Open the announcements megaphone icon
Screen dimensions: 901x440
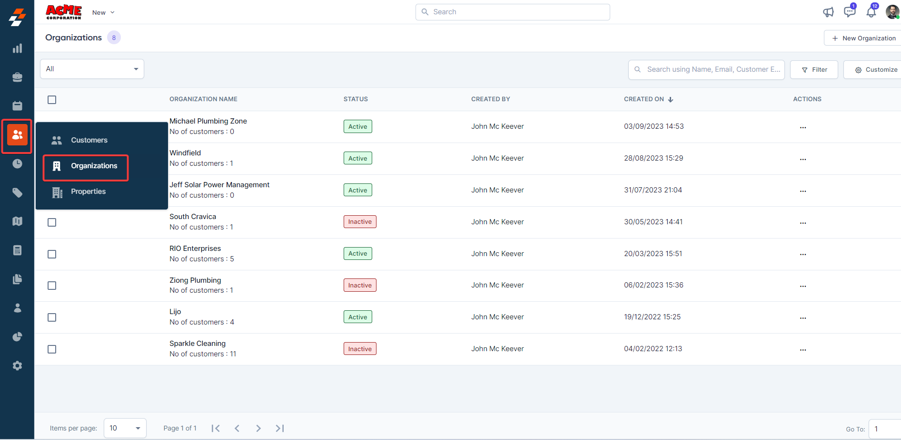pyautogui.click(x=828, y=12)
